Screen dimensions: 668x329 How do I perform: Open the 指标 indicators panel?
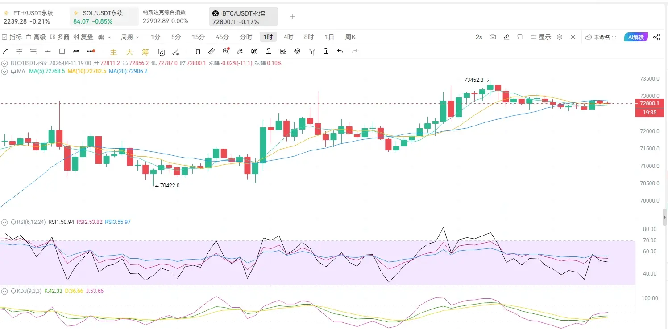tap(12, 37)
